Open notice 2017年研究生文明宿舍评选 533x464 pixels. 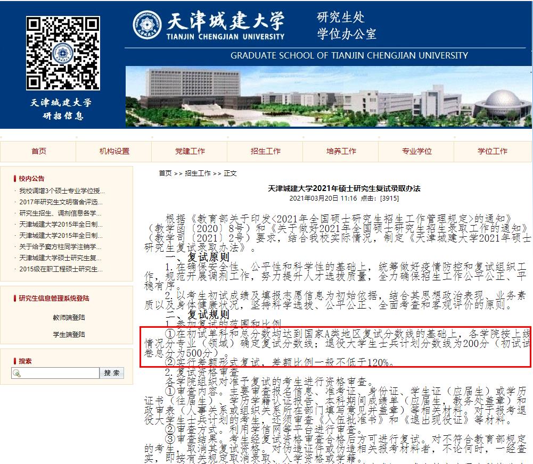coord(60,202)
